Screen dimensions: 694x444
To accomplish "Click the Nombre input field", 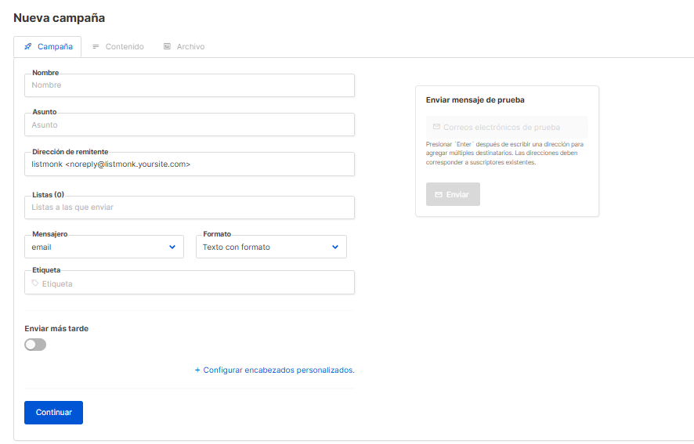I will (x=190, y=85).
